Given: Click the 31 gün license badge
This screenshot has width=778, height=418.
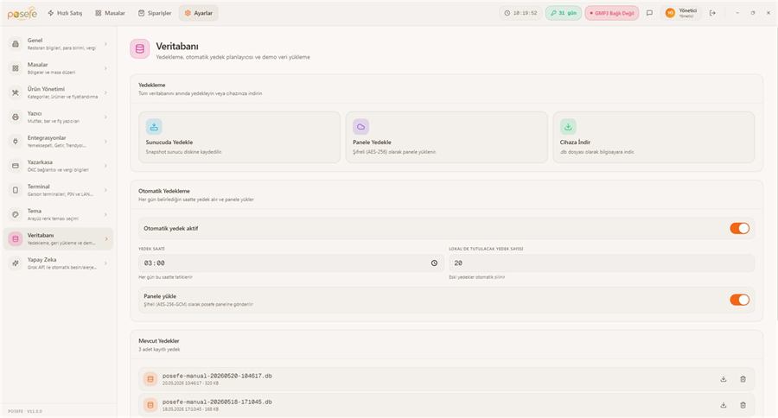Looking at the screenshot, I should pos(563,13).
